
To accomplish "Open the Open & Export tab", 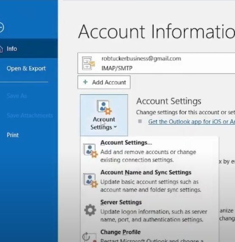I will coord(26,68).
